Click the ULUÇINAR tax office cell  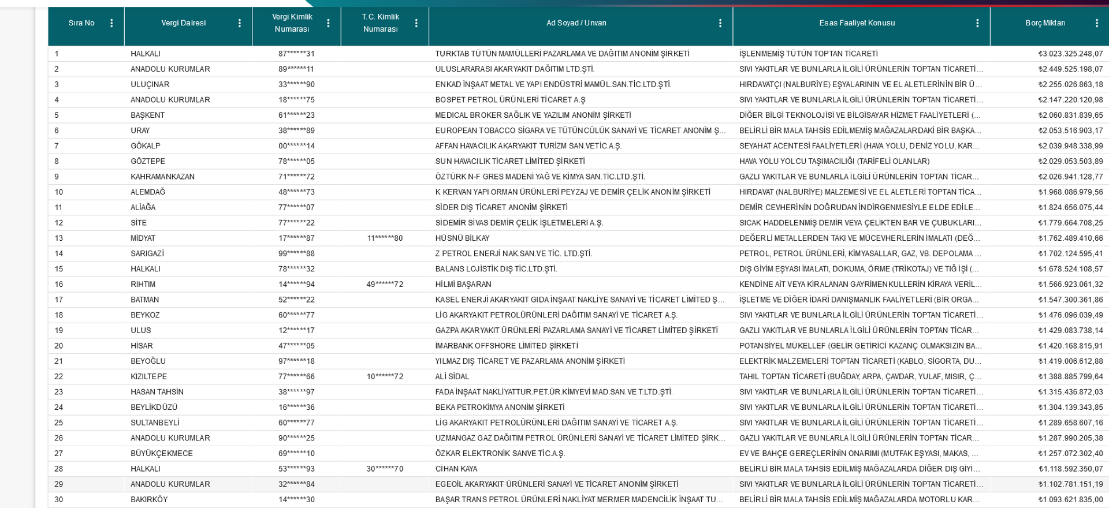188,84
